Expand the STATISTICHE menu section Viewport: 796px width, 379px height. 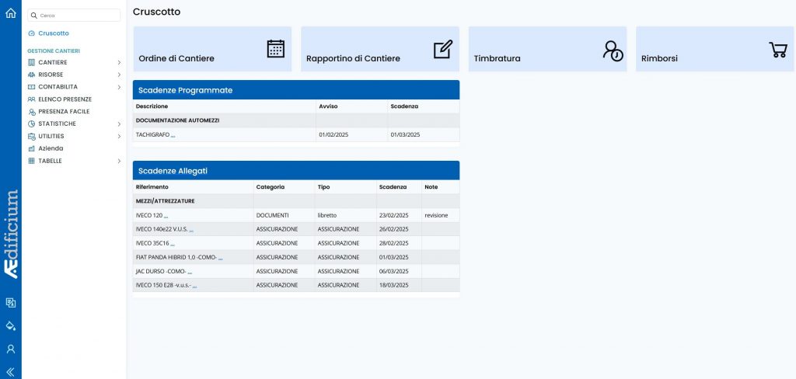pyautogui.click(x=119, y=123)
